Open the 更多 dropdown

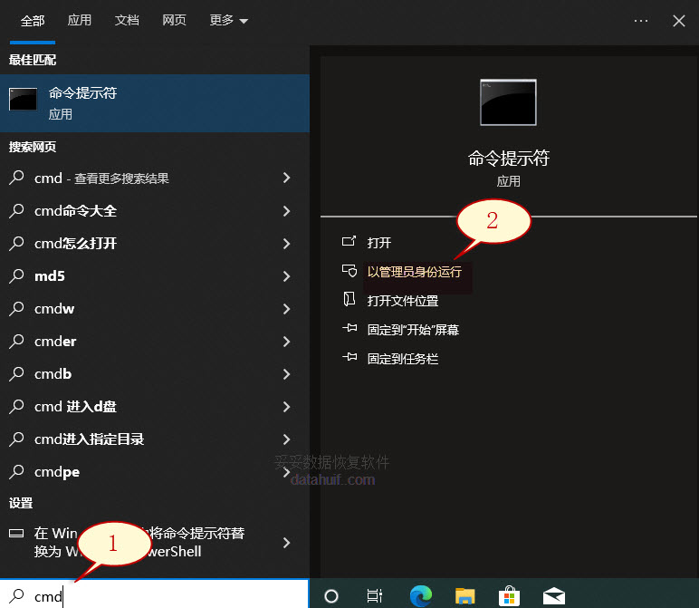[x=229, y=21]
